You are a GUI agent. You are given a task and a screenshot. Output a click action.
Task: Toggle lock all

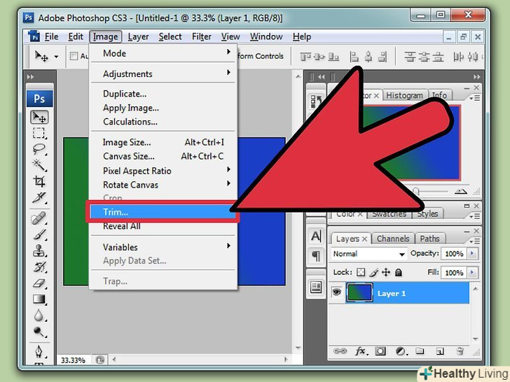coord(399,272)
